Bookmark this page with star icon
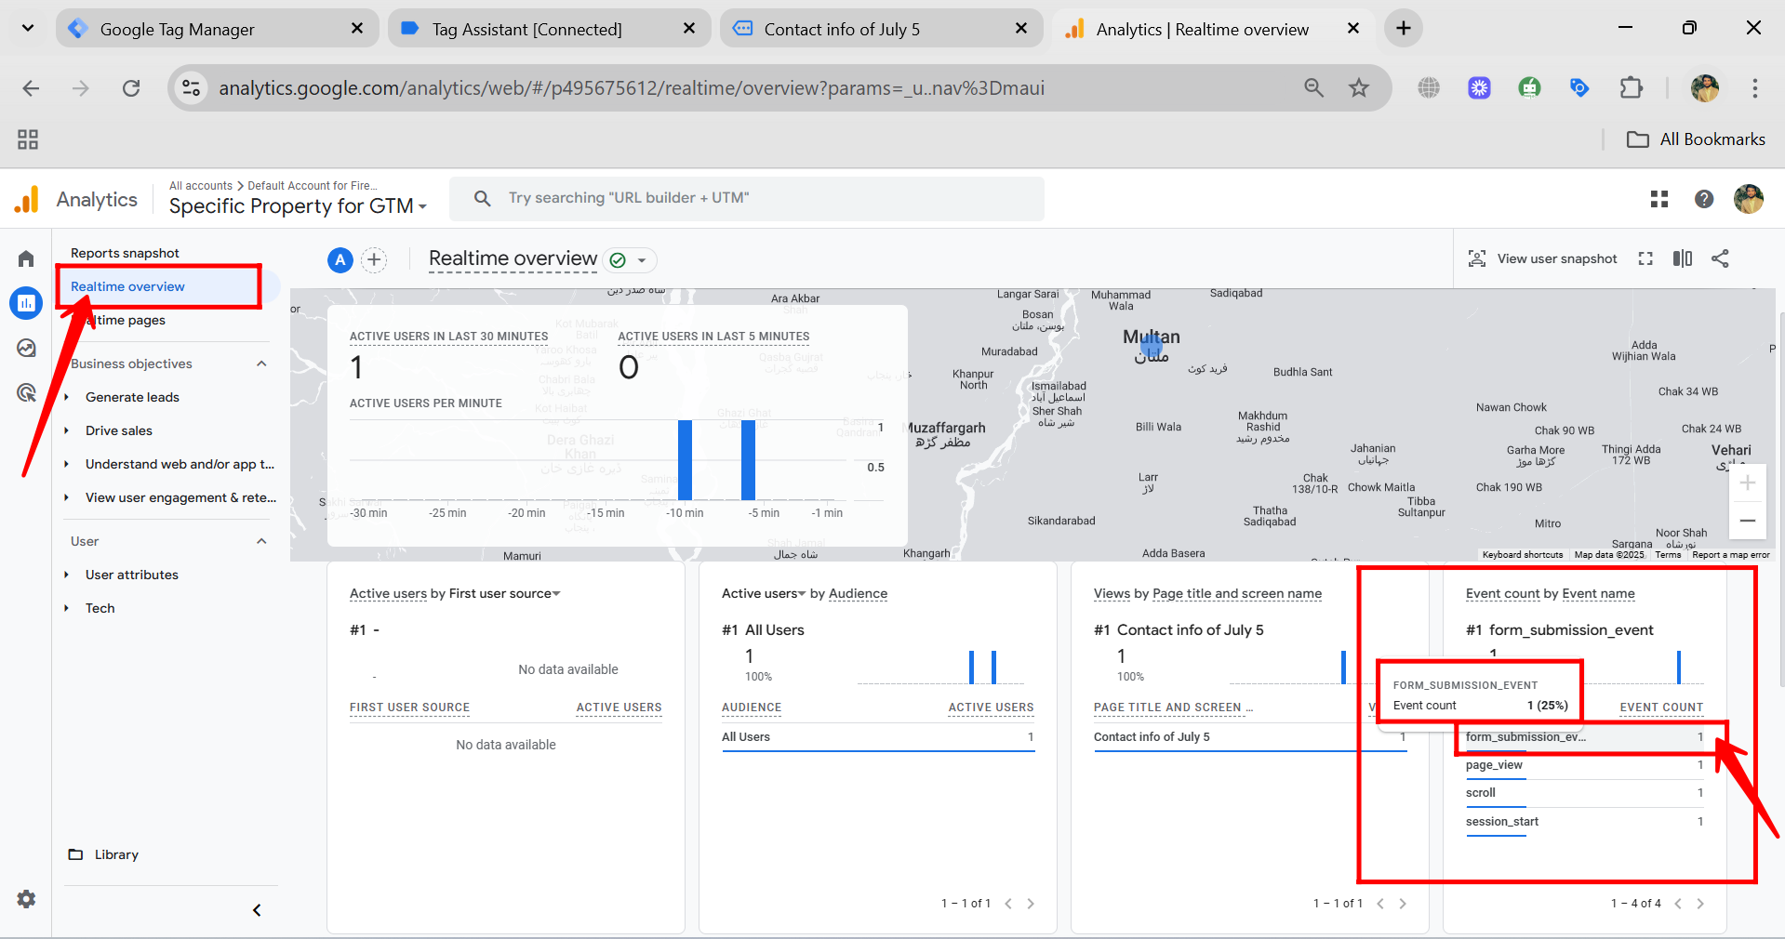Screen dimensions: 1785x939 pos(1359,88)
